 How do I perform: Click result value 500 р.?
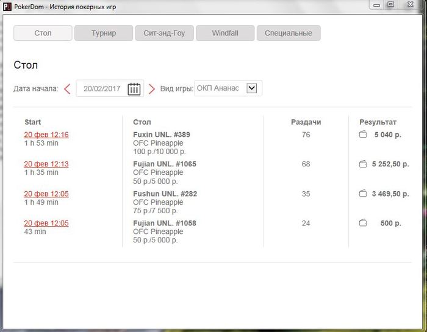point(391,223)
